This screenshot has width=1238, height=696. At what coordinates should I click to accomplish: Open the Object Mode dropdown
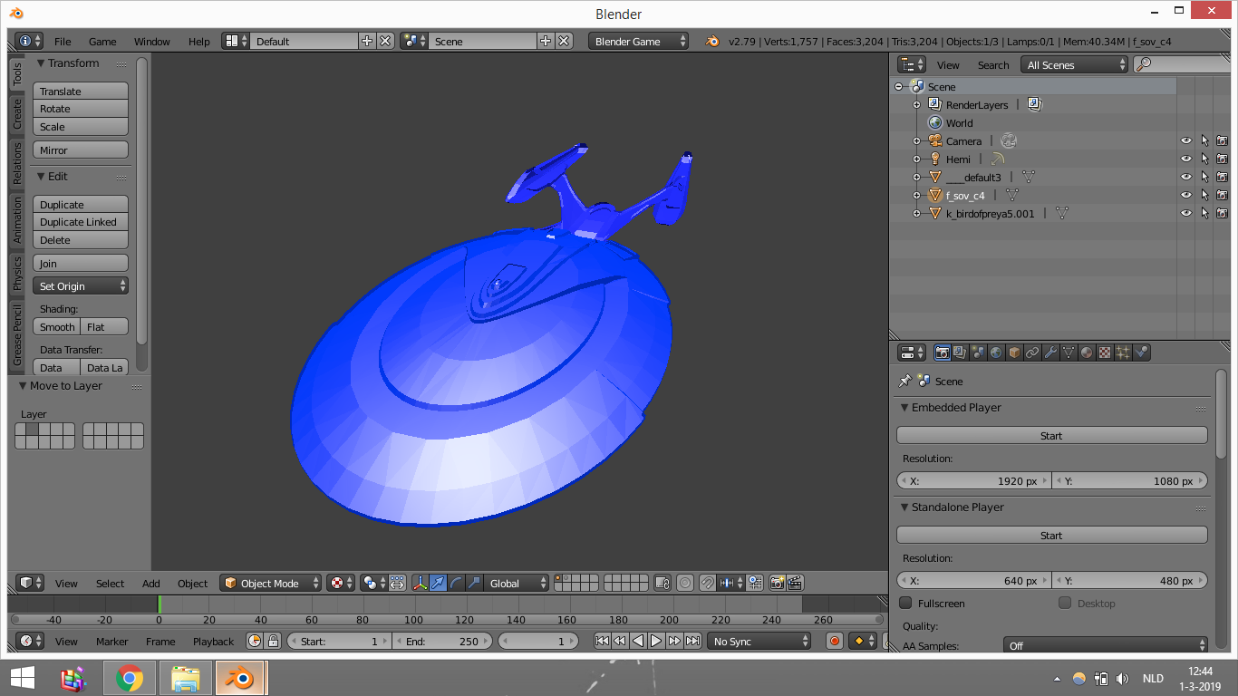coord(271,583)
